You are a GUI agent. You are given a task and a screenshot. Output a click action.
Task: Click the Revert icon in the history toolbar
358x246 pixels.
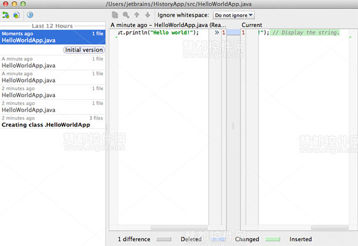pos(6,15)
